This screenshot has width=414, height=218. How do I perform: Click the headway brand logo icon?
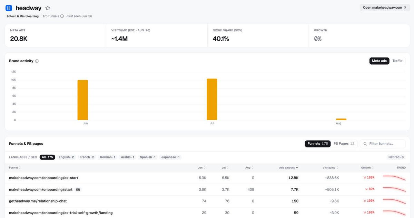[9, 8]
